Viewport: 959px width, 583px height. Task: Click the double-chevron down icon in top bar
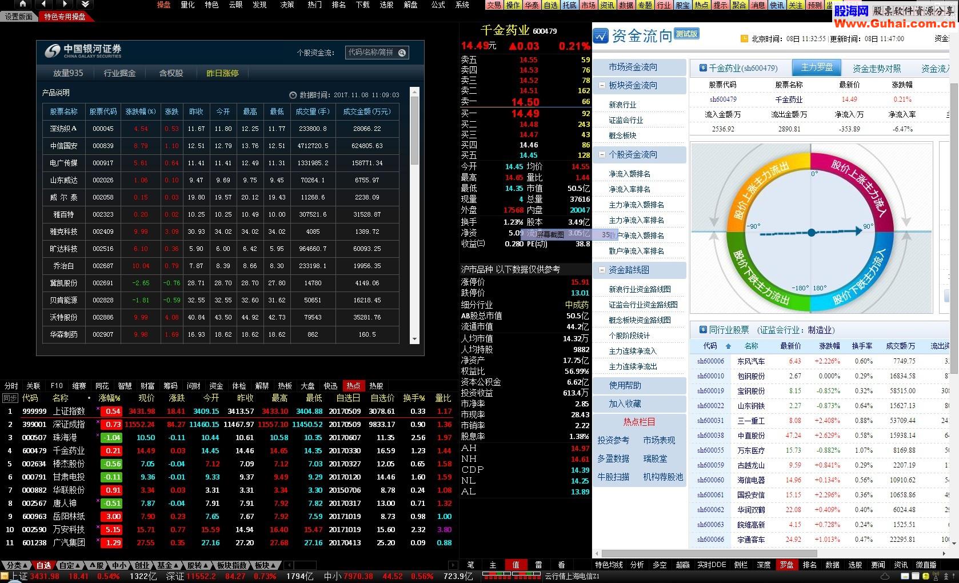coord(85,4)
